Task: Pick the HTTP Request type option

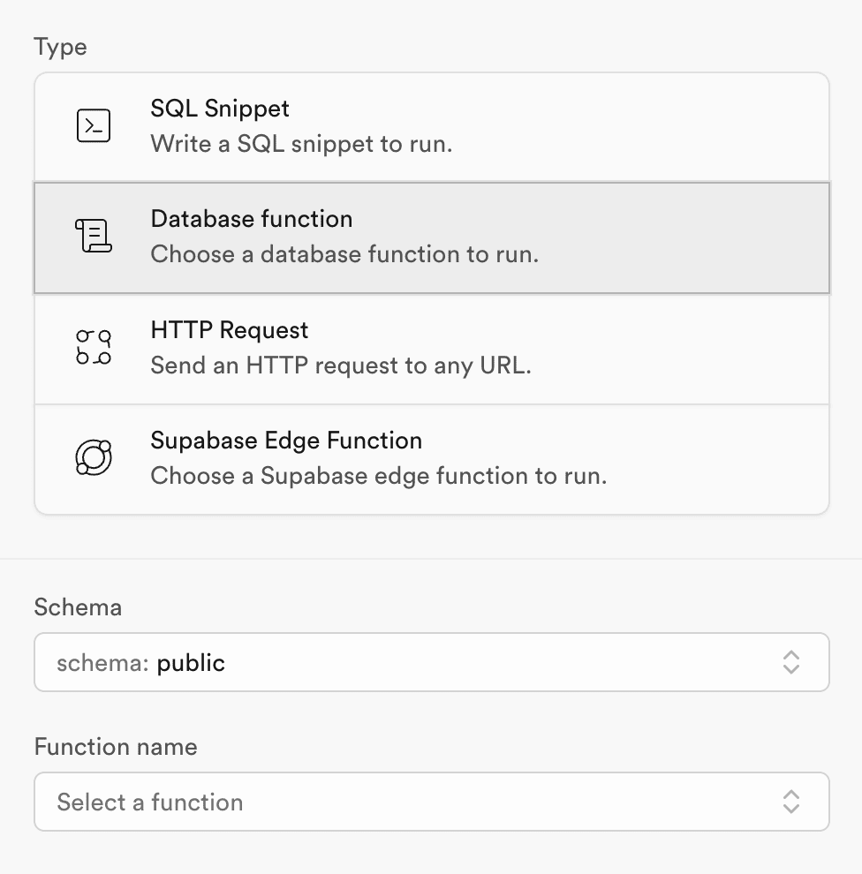Action: pyautogui.click(x=432, y=349)
